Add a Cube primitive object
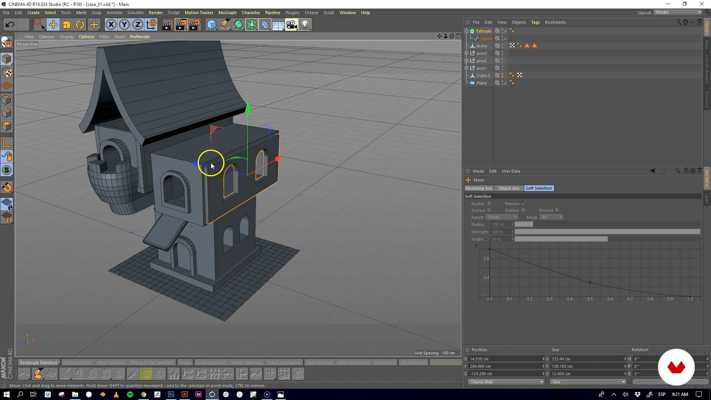The height and width of the screenshot is (400, 711). tap(211, 25)
